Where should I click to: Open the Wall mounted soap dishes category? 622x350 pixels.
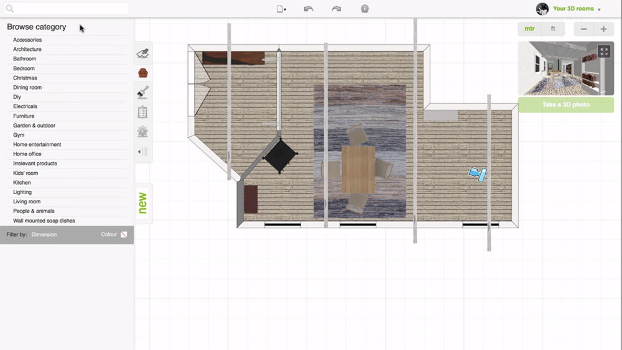pos(44,221)
